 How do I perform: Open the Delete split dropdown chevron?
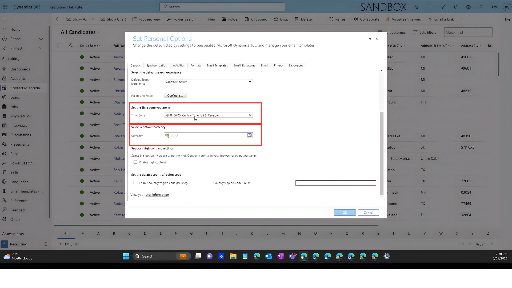coord(320,19)
